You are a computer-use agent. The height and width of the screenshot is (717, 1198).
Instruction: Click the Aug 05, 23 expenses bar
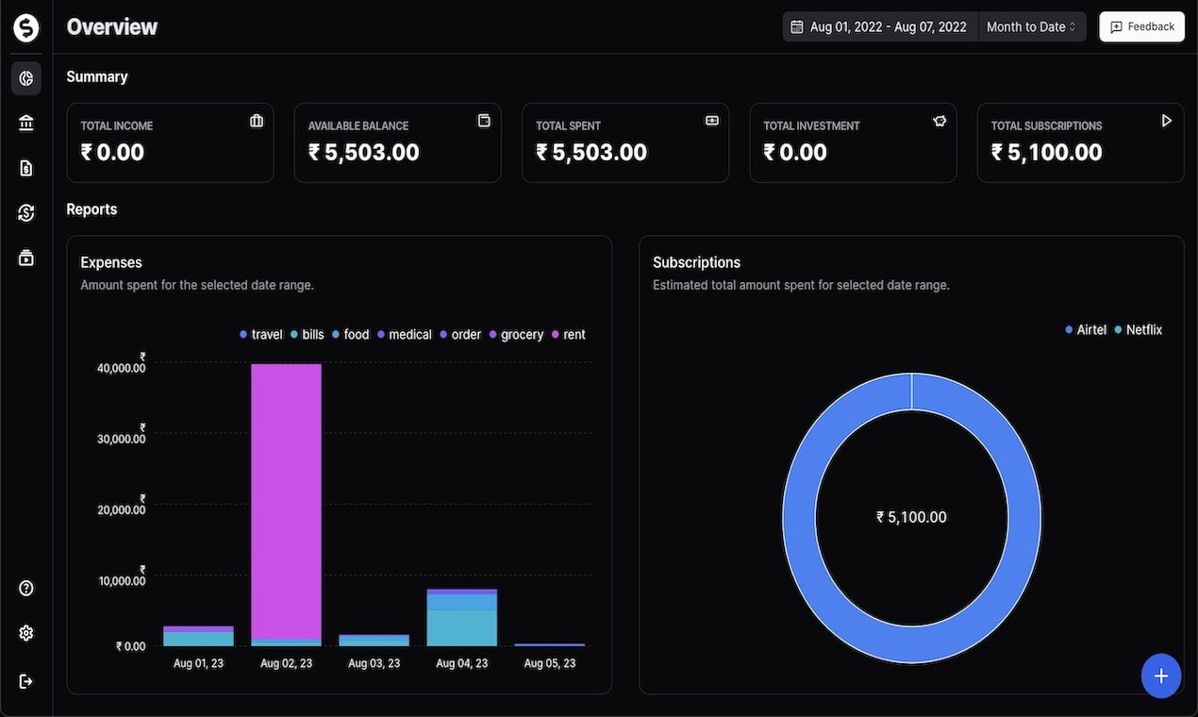(x=550, y=645)
